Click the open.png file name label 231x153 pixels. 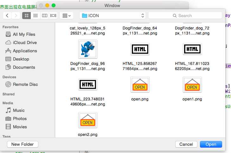tap(140, 99)
